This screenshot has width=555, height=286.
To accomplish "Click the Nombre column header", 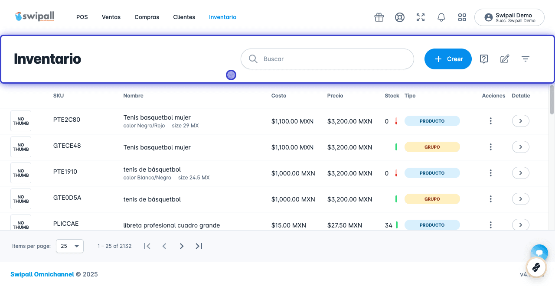I will [x=133, y=96].
